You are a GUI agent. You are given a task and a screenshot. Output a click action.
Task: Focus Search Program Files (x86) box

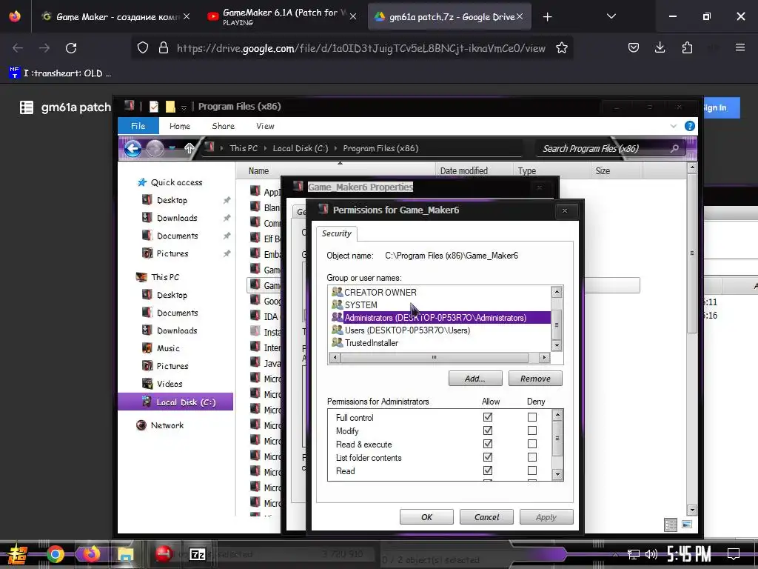coord(611,148)
